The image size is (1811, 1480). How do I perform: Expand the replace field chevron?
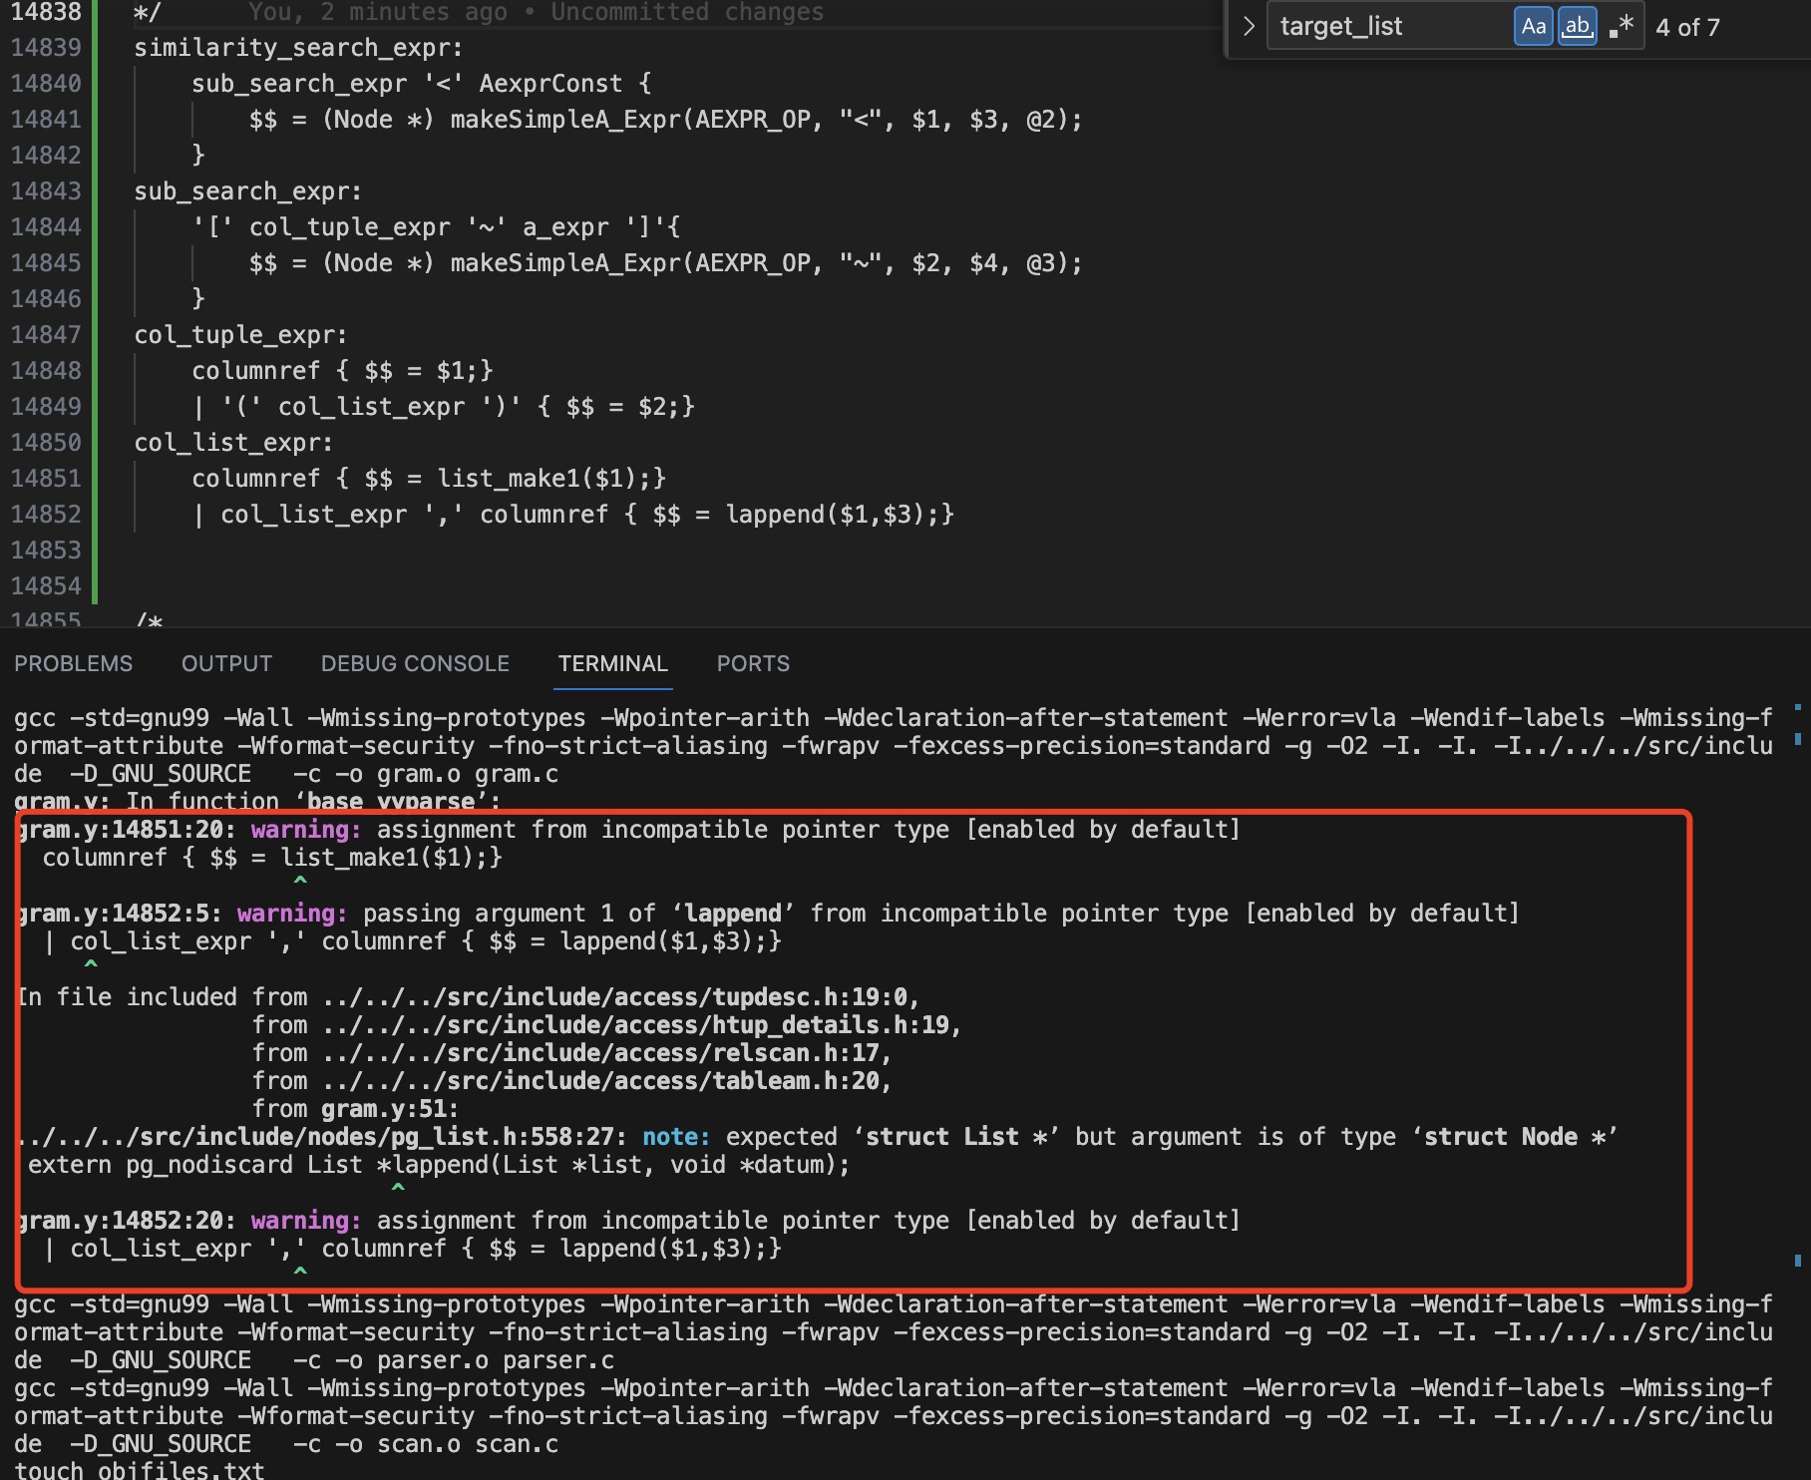coord(1248,27)
